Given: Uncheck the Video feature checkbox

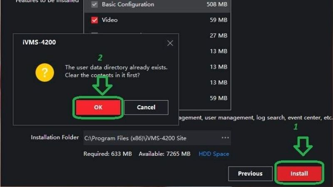Looking at the screenshot, I should (x=94, y=20).
